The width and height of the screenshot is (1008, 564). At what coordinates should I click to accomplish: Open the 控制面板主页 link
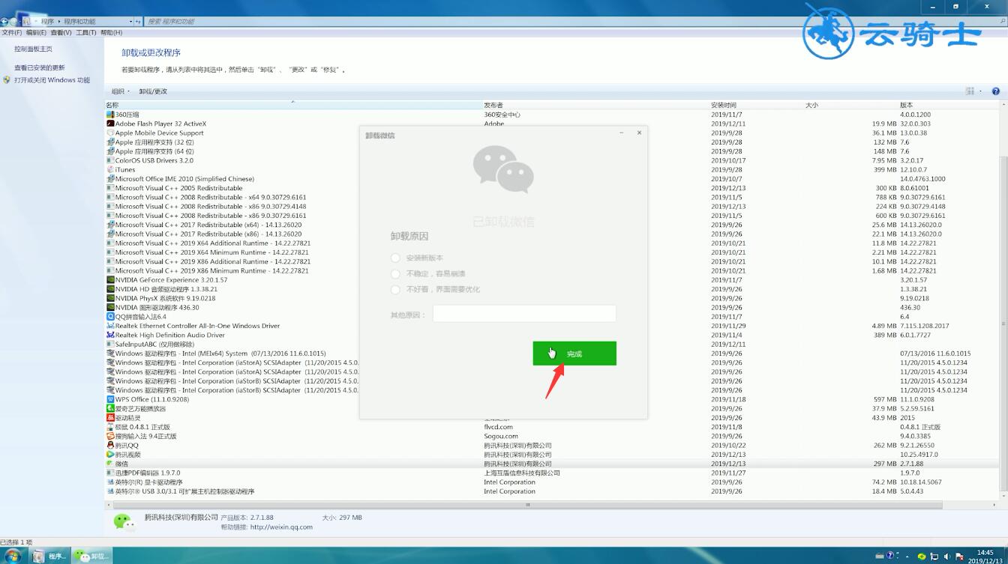[x=33, y=49]
